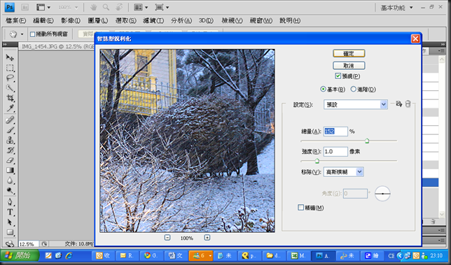This screenshot has height=265, width=451.
Task: Select the Type tool
Action: tap(10, 212)
